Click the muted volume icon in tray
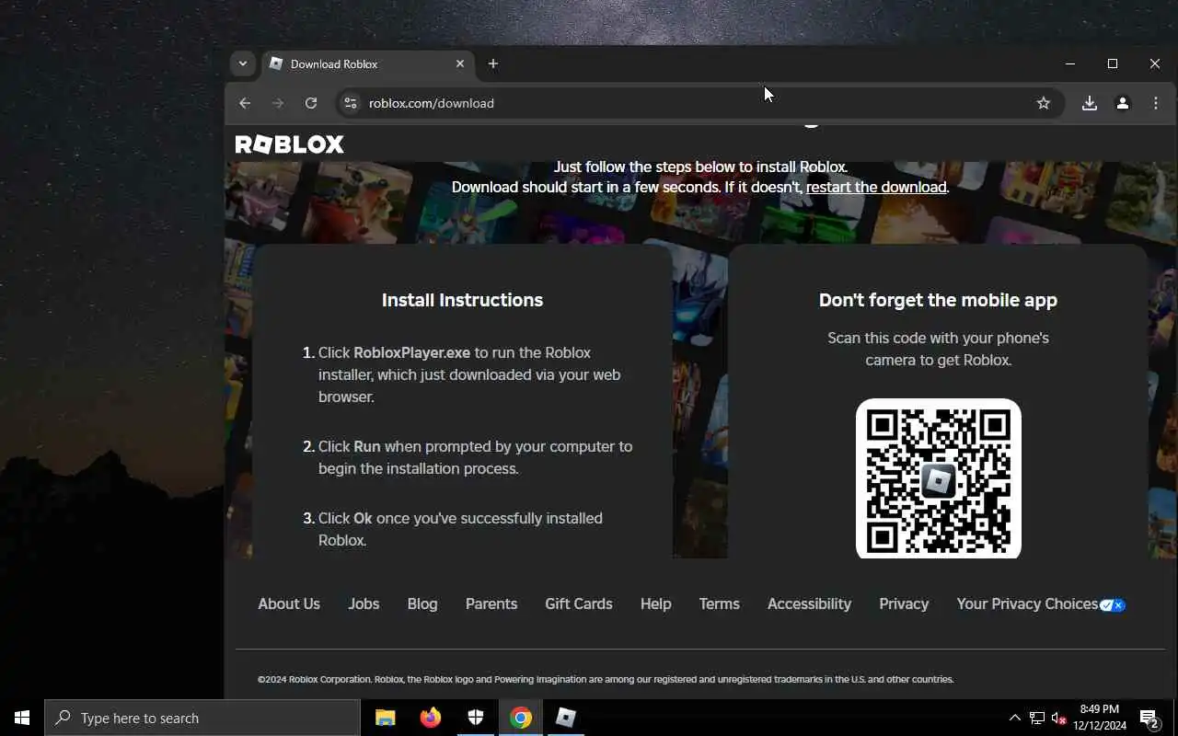This screenshot has height=736, width=1178. [x=1059, y=718]
